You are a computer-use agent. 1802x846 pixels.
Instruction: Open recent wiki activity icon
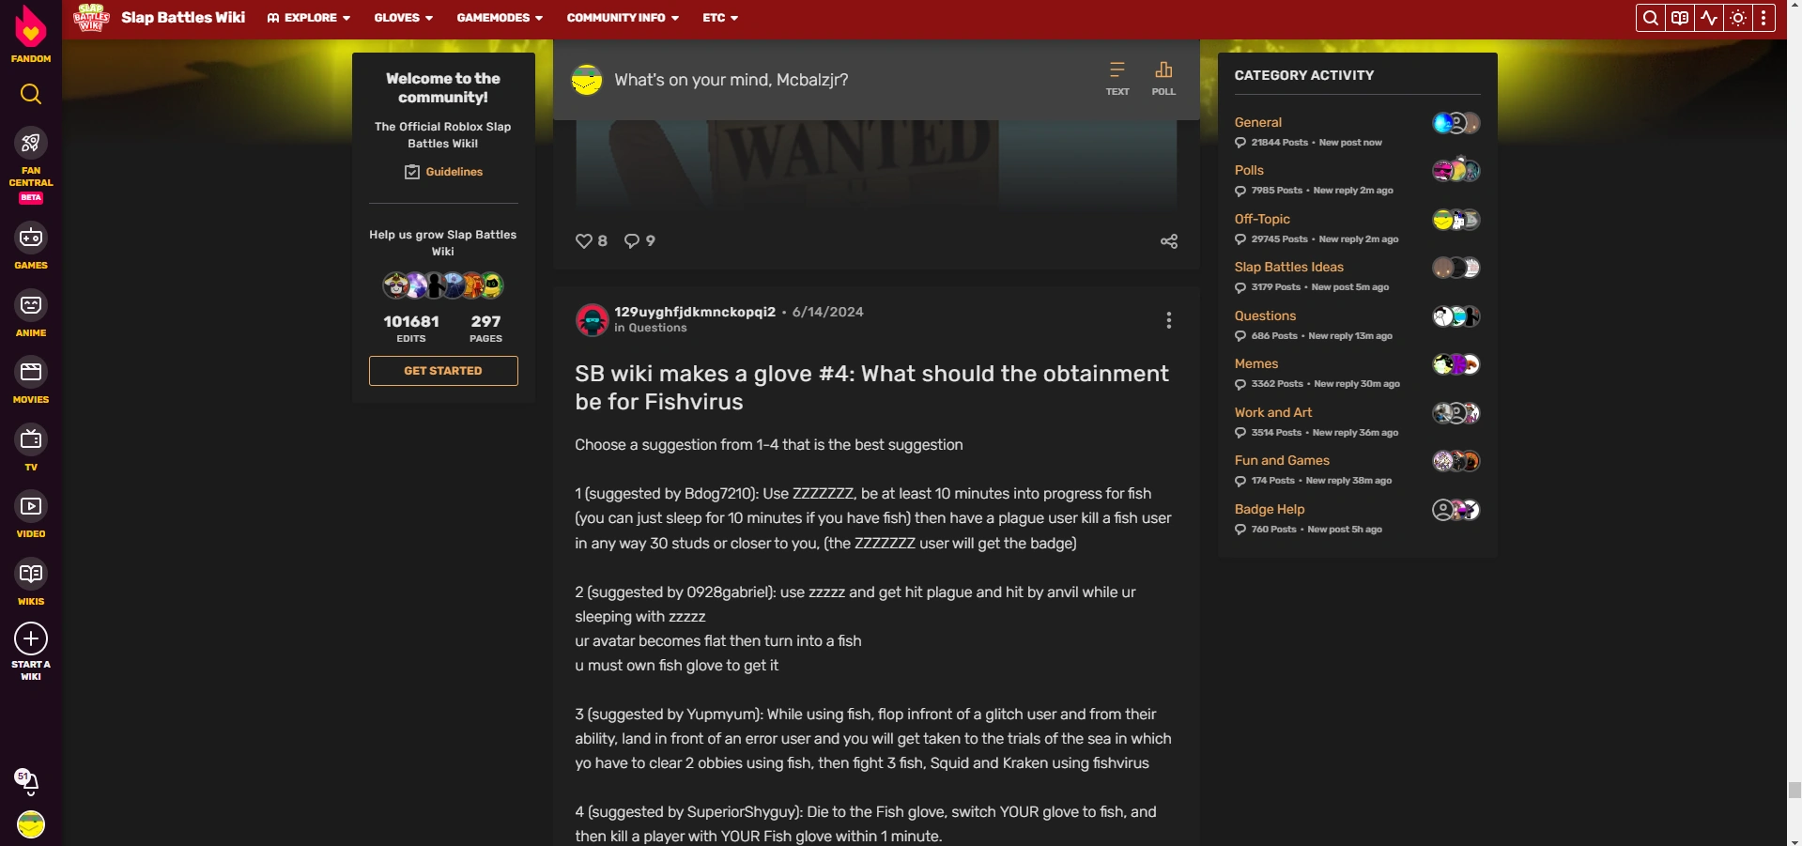click(x=1709, y=18)
